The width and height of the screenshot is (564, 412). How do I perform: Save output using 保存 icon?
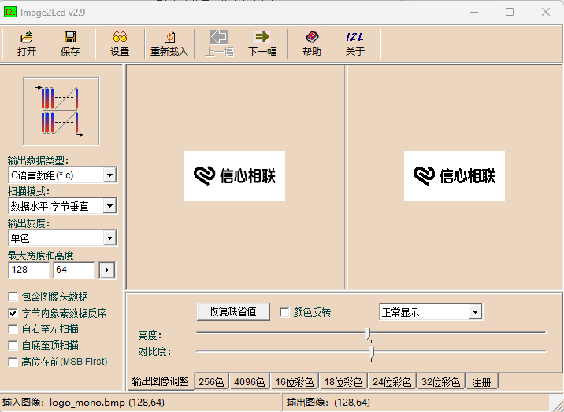tap(70, 44)
